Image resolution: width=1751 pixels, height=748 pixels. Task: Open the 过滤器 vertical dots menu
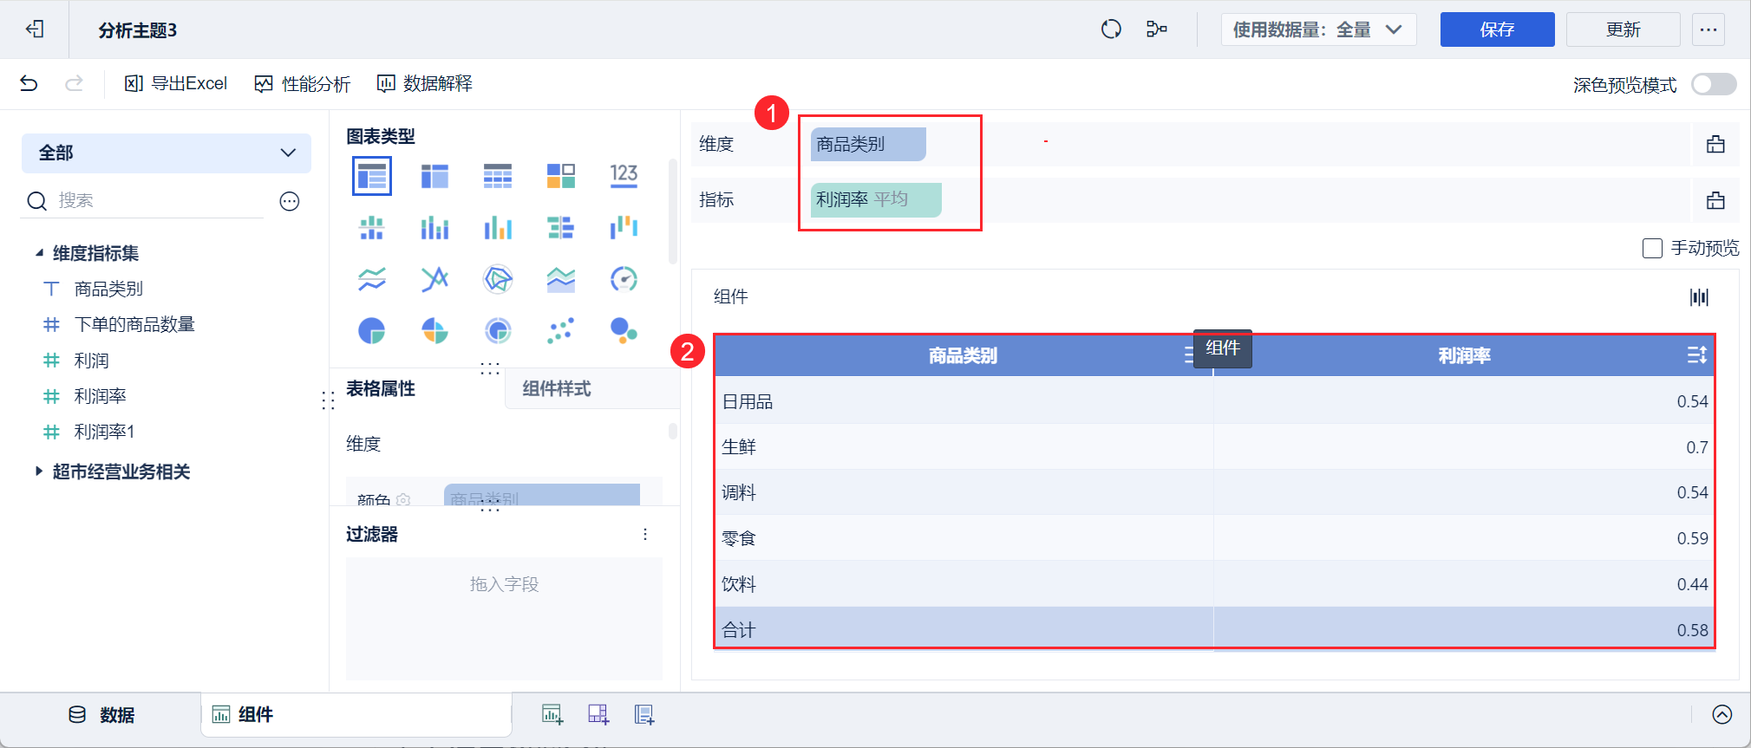(644, 534)
